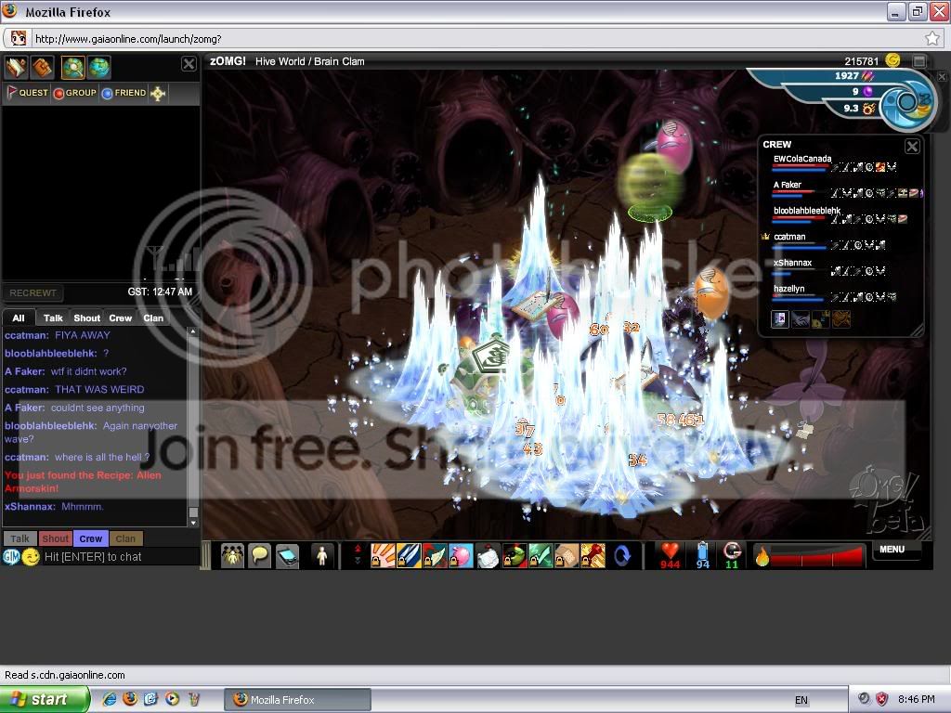
Task: Click the RECREWT button
Action: [x=33, y=292]
